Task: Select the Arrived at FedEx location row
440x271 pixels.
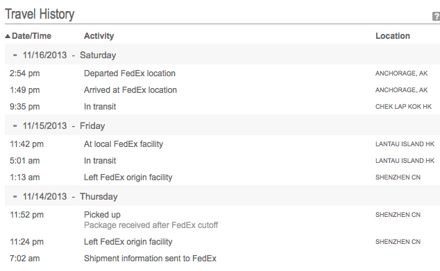Action: (x=222, y=90)
